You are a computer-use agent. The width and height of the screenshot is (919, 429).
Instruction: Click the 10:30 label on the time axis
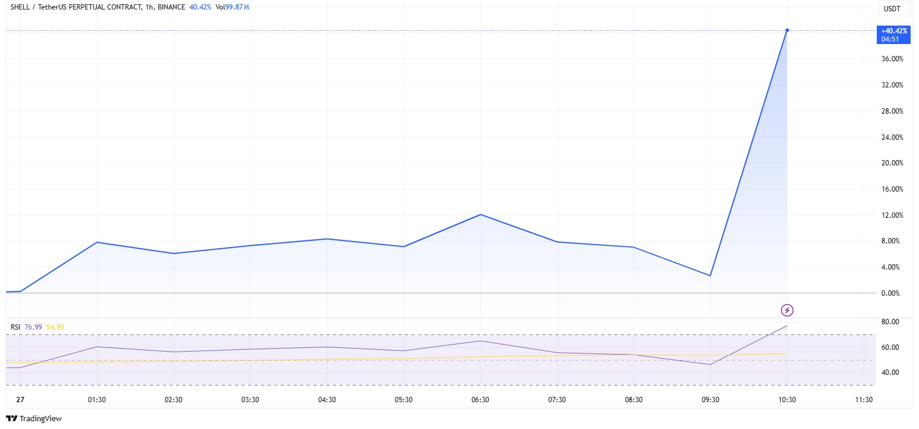click(x=787, y=400)
